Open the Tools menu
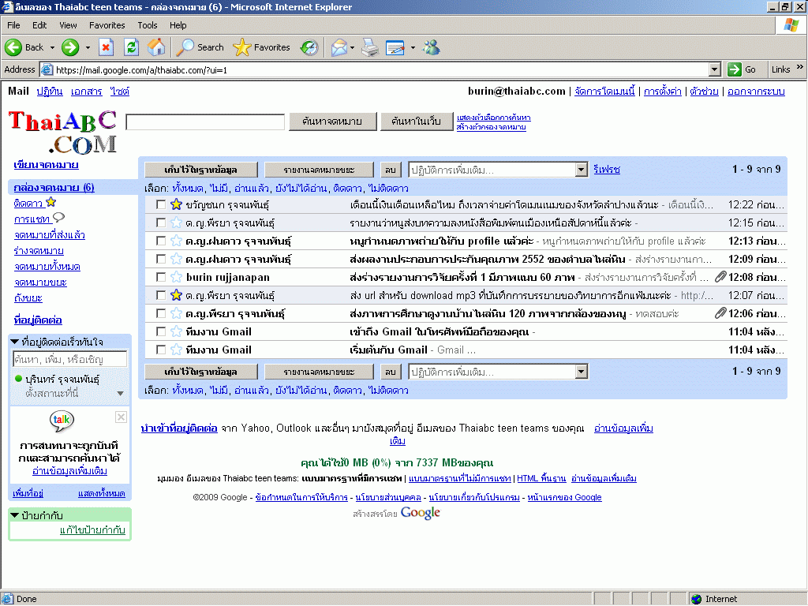This screenshot has height=606, width=808. (148, 25)
